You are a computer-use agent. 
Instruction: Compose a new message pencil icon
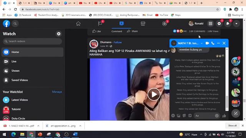click(x=236, y=113)
